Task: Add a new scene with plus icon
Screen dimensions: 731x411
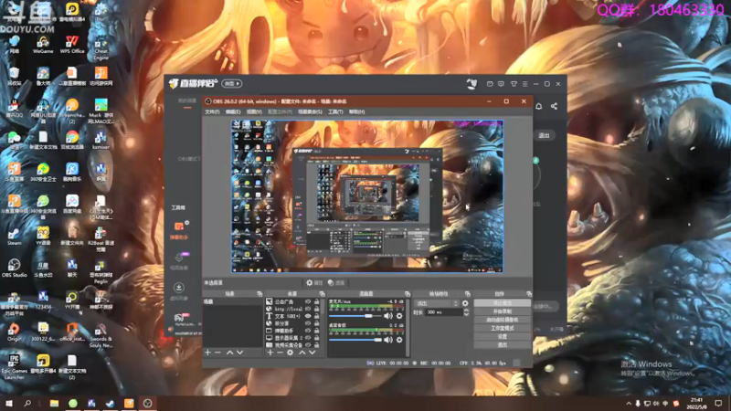Action: 208,353
